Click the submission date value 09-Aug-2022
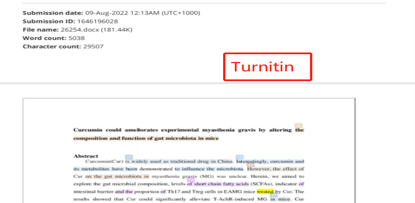 (x=108, y=13)
